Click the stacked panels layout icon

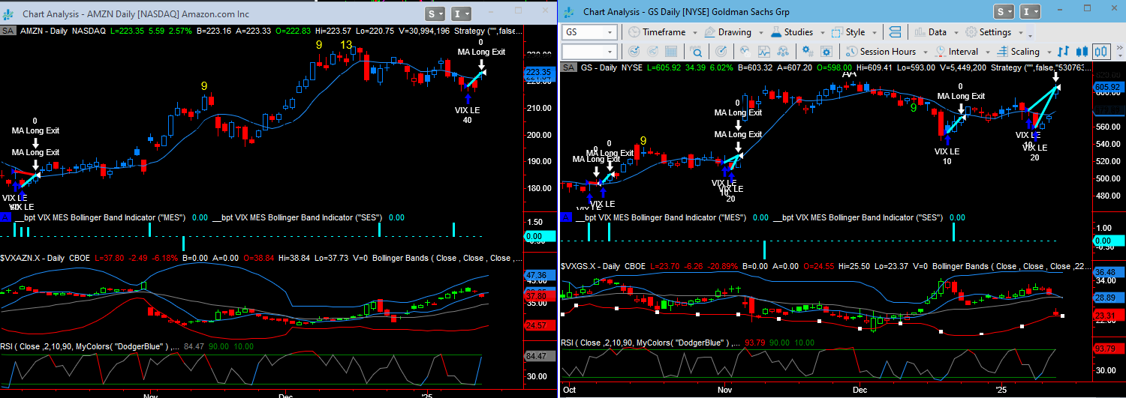[894, 32]
